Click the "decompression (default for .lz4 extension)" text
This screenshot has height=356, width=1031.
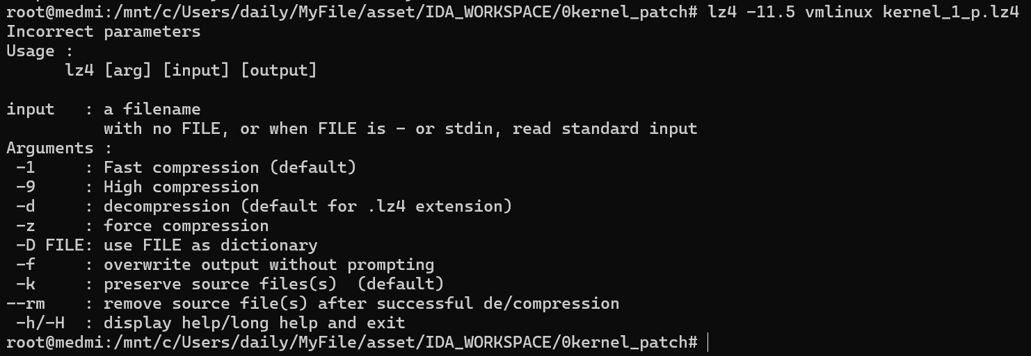click(x=307, y=206)
